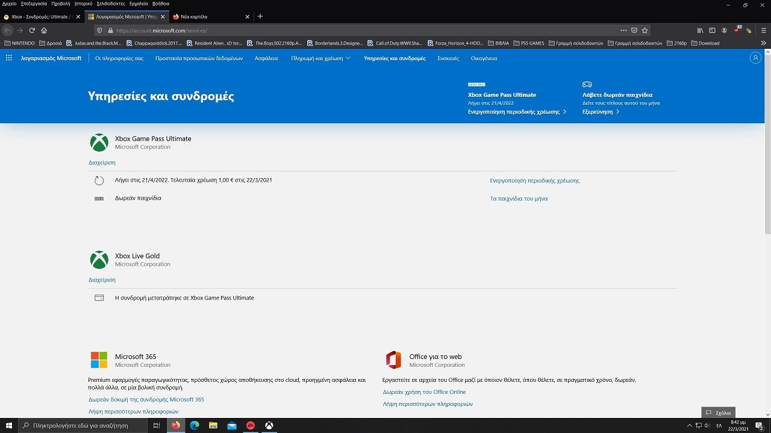Open the Xbox app from taskbar

(x=269, y=425)
